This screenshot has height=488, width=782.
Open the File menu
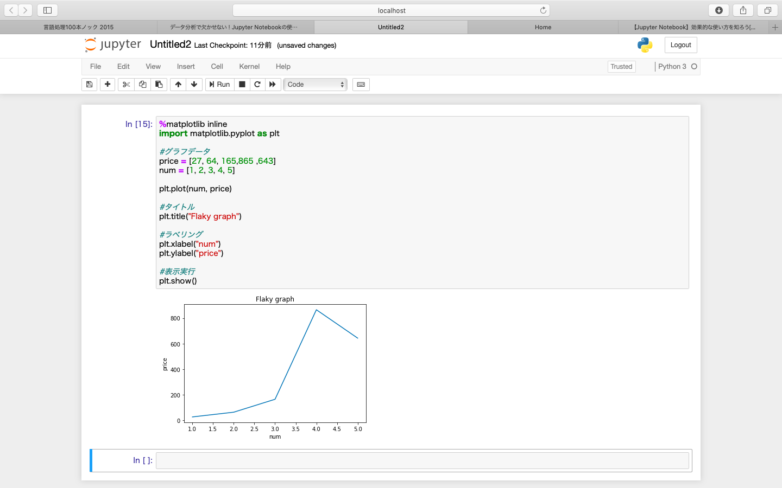click(96, 67)
